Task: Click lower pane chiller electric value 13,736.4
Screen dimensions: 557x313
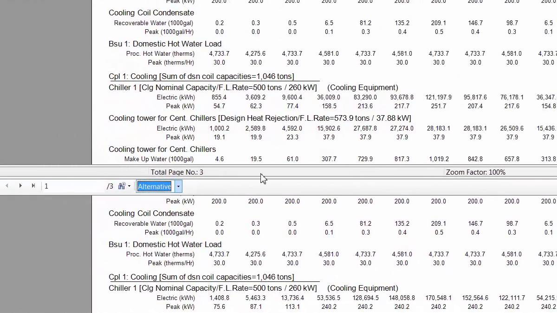Action: click(292, 298)
